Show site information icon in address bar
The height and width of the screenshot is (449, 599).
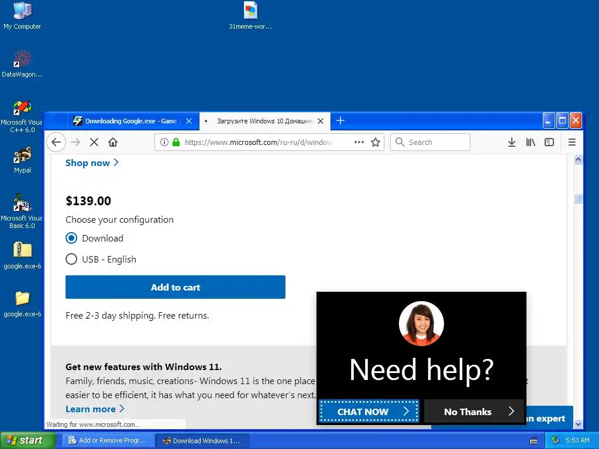[164, 143]
